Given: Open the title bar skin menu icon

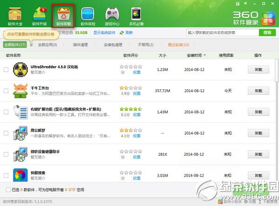Looking at the screenshot, I should point(238,4).
